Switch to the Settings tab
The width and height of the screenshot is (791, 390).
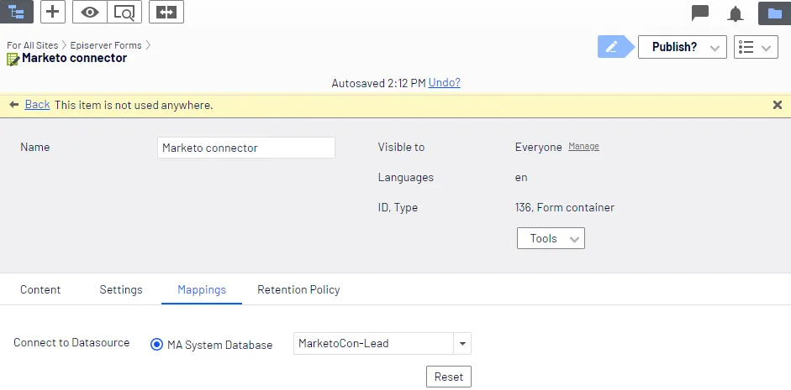121,290
